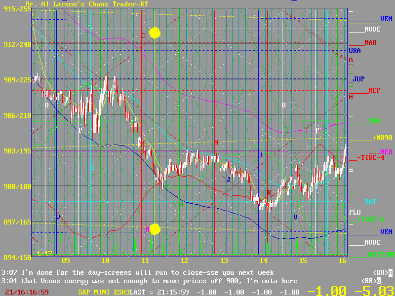Screen dimensions: 395x296
Task: Click the upper yellow moon circle marker
Action: click(x=155, y=33)
